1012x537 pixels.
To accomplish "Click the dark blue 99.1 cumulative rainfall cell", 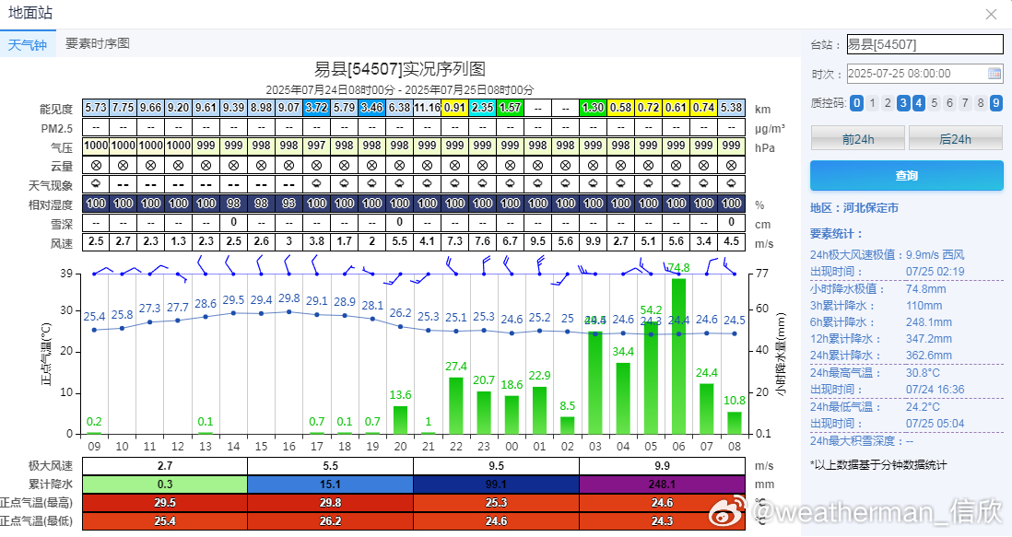I will point(496,484).
